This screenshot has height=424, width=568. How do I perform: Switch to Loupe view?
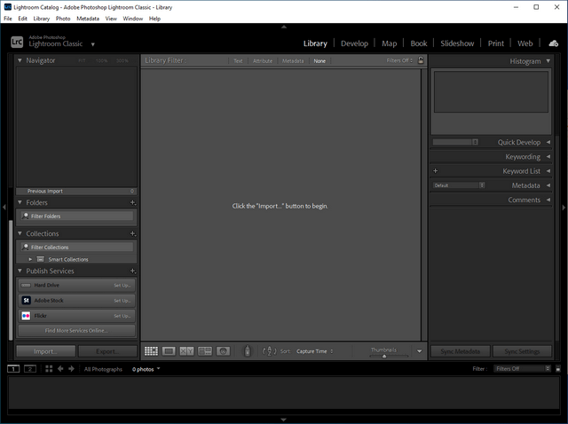click(169, 351)
